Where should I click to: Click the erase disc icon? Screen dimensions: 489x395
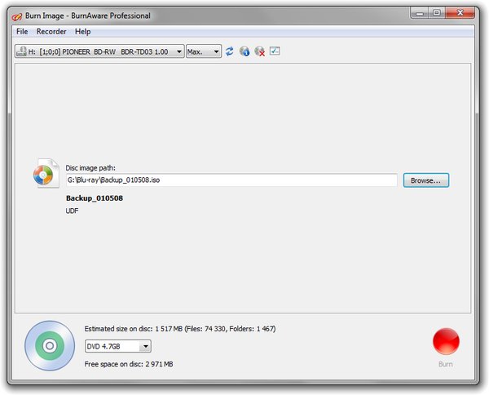tap(259, 51)
